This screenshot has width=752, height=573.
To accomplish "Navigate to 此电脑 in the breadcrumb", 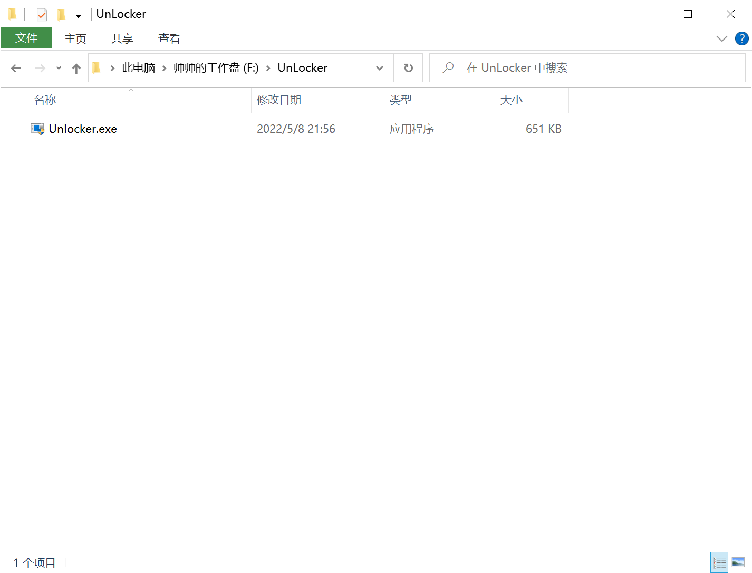I will pyautogui.click(x=139, y=68).
